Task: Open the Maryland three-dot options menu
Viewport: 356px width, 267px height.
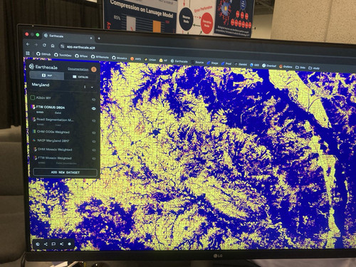Action: pos(85,87)
